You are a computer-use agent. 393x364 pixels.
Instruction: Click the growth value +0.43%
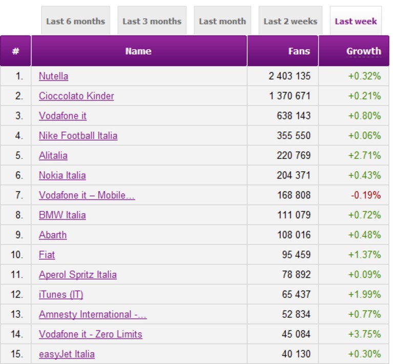[x=364, y=175]
